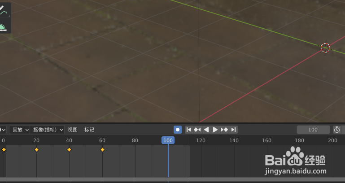Click frame number 120 on the ruler
Screen dimensions: 345x183
[x=201, y=140]
